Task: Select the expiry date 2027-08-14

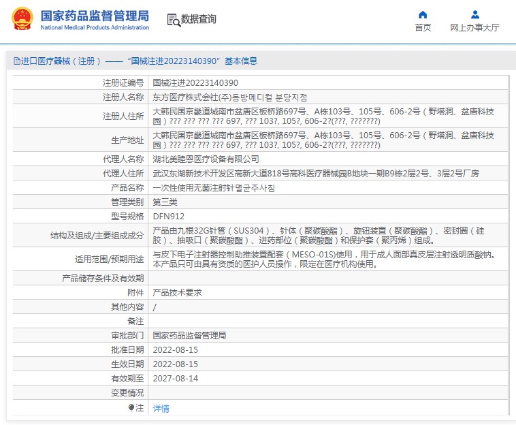Action: 176,379
